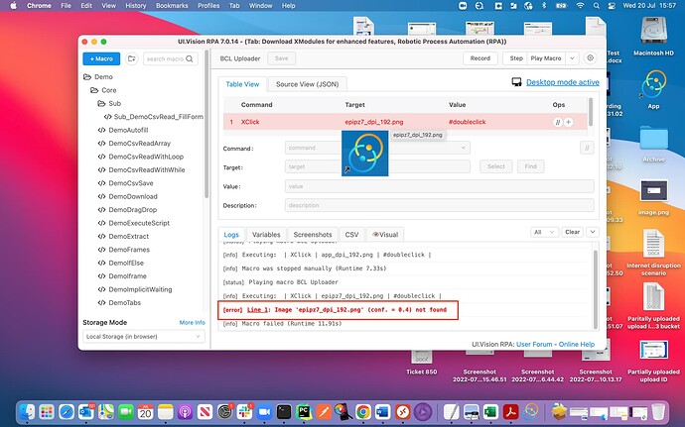Open Slack from the Dock
This screenshot has height=427, width=685.
[x=244, y=412]
